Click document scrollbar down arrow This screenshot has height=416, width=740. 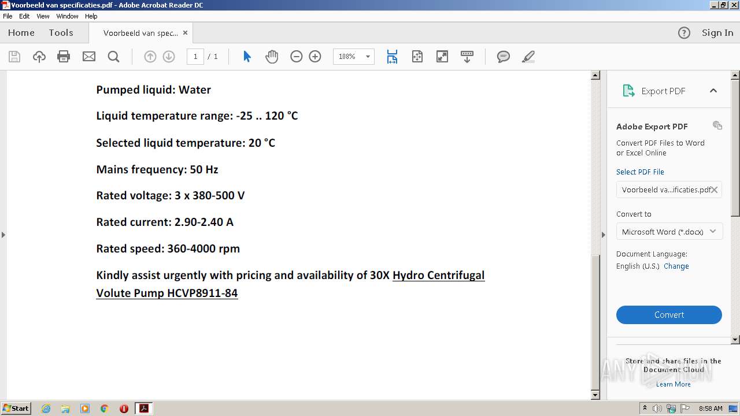point(595,395)
